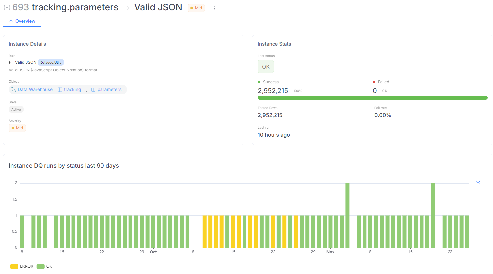Image resolution: width=493 pixels, height=274 pixels.
Task: Open the Data Warehouse link
Action: coord(35,90)
